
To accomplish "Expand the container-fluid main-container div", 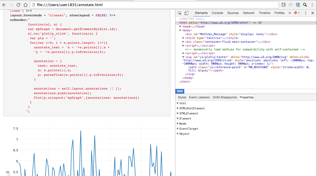I will tap(184, 42).
